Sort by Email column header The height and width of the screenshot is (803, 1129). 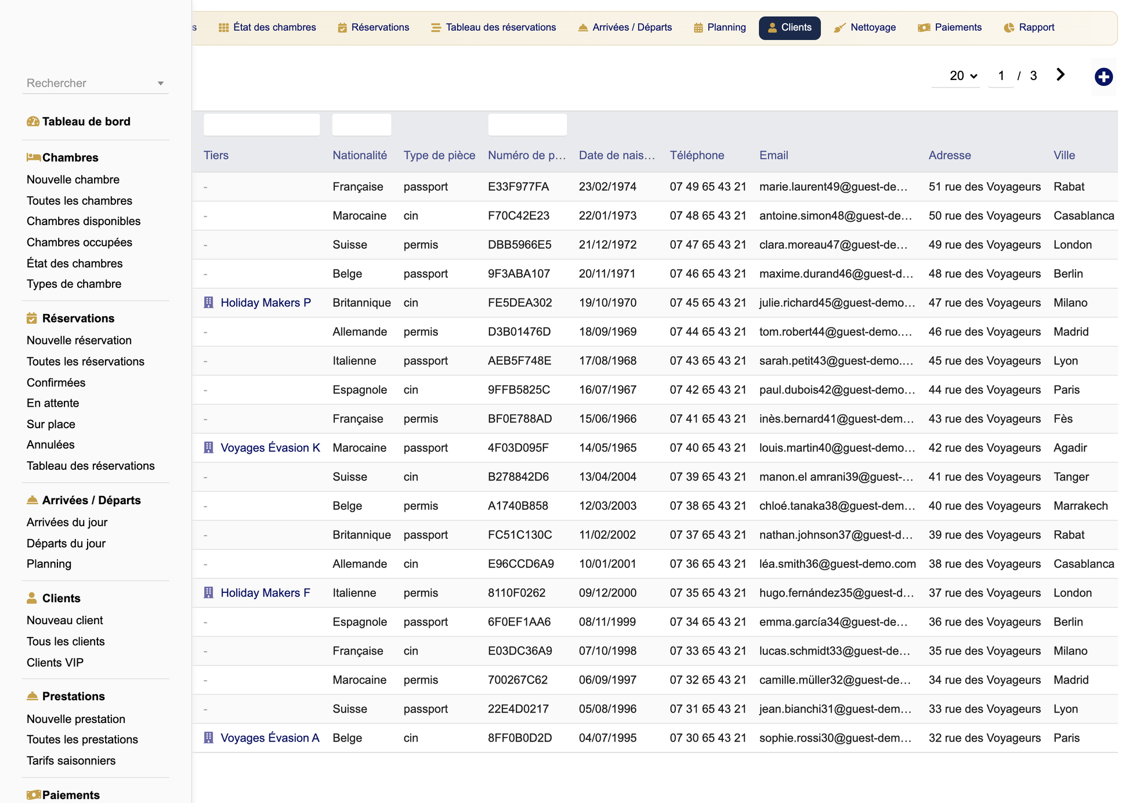pos(773,155)
